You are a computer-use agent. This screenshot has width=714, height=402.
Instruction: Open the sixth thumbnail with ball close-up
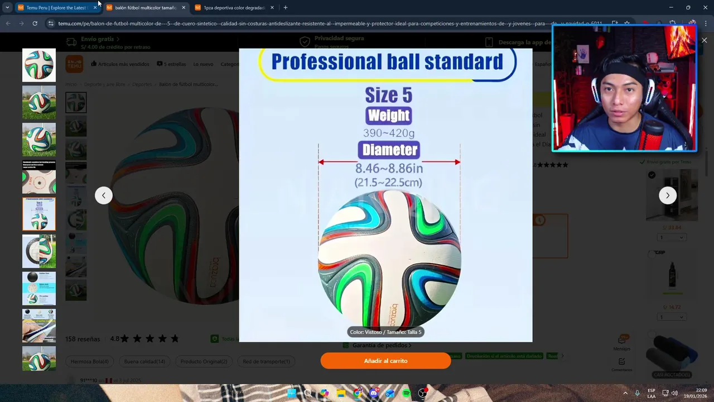tap(39, 251)
